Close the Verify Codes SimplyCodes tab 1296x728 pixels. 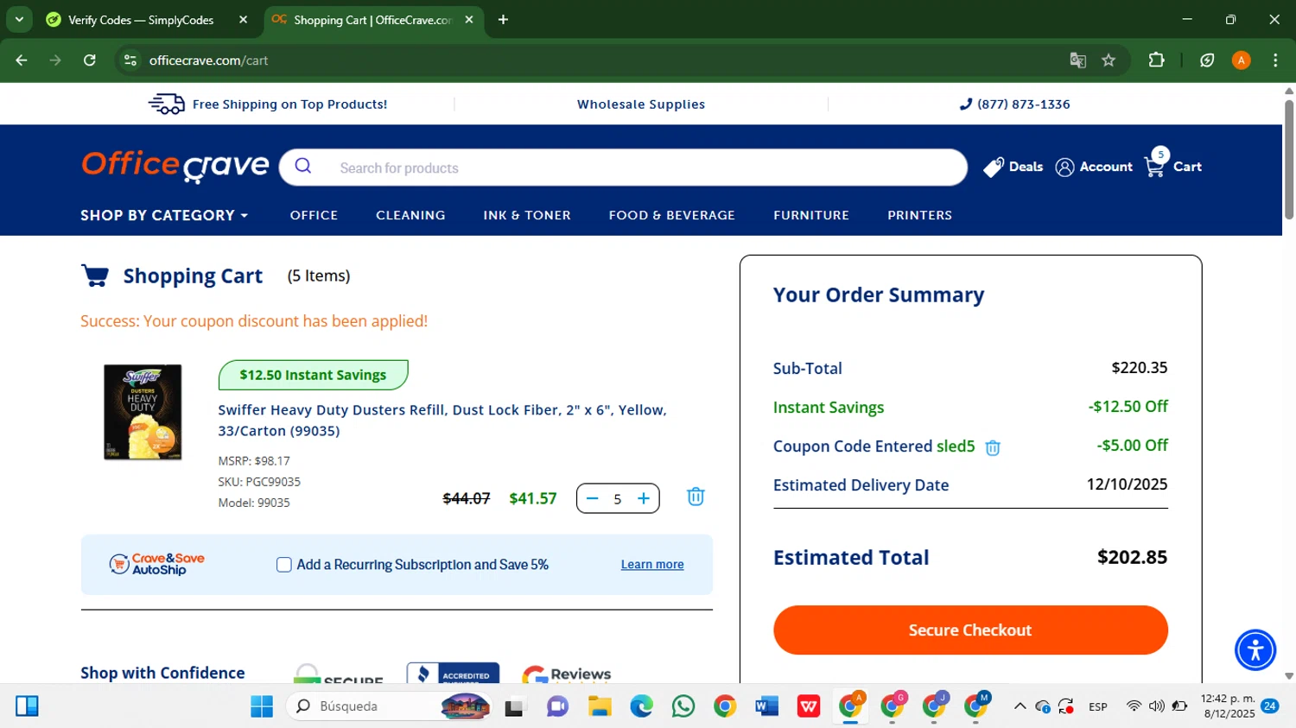(243, 19)
